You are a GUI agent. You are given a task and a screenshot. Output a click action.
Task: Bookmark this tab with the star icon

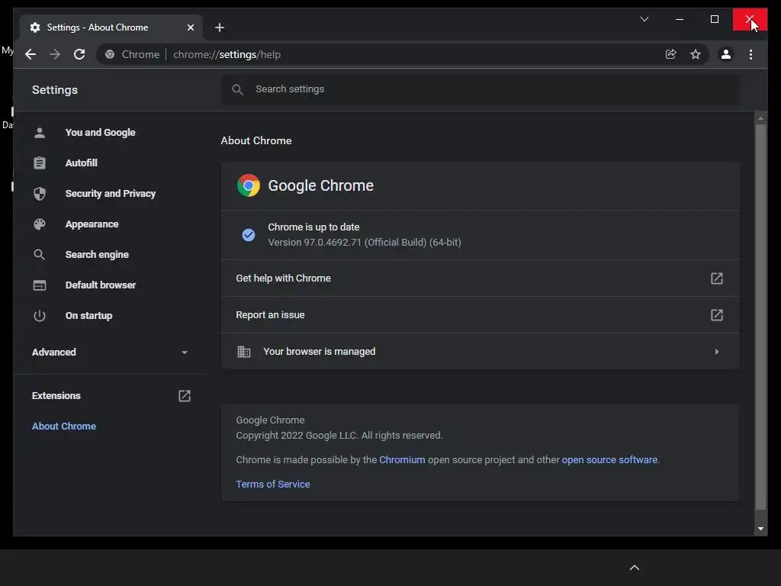point(696,54)
